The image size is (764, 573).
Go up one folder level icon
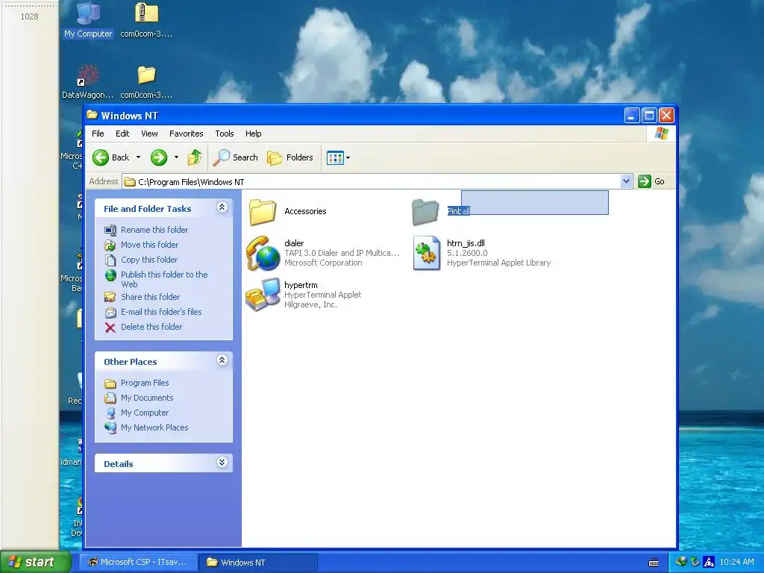coord(195,157)
